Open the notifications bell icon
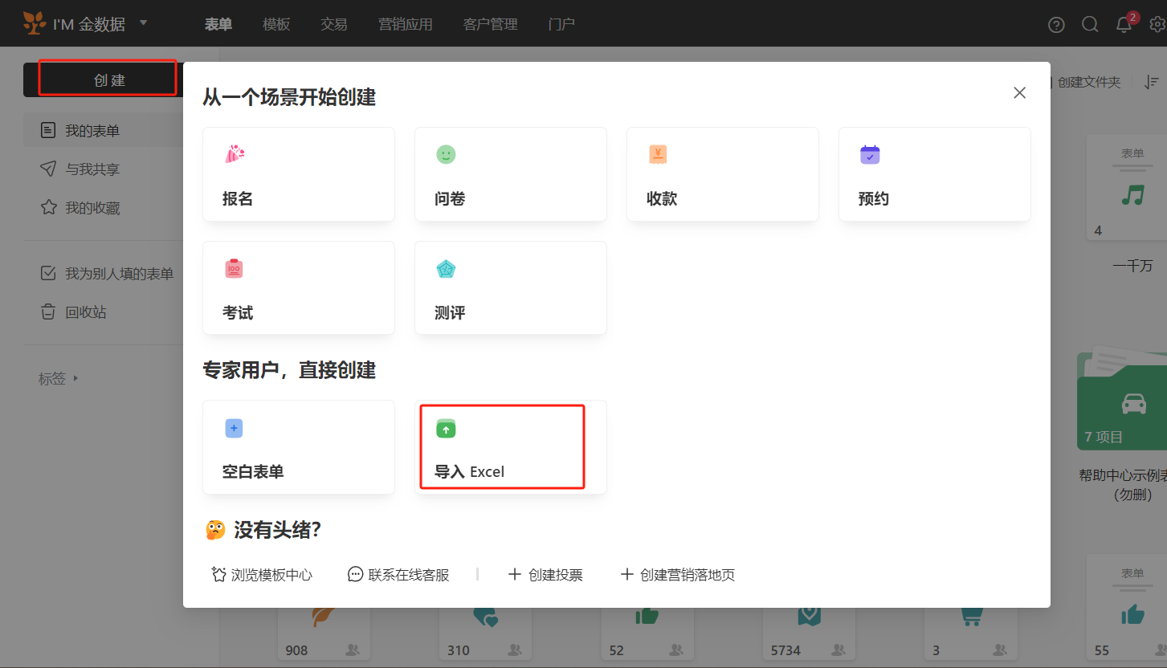 click(x=1124, y=25)
